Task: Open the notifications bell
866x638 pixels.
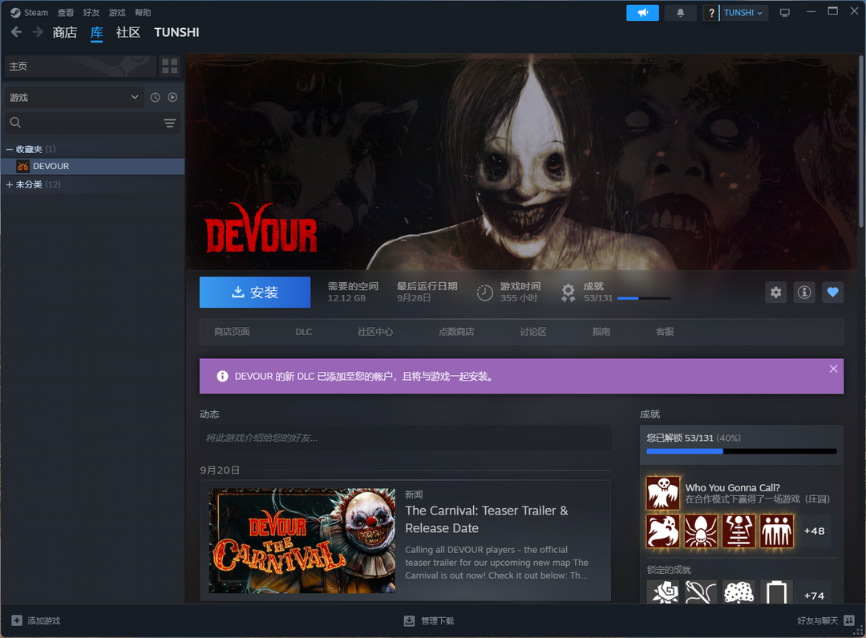Action: point(681,13)
